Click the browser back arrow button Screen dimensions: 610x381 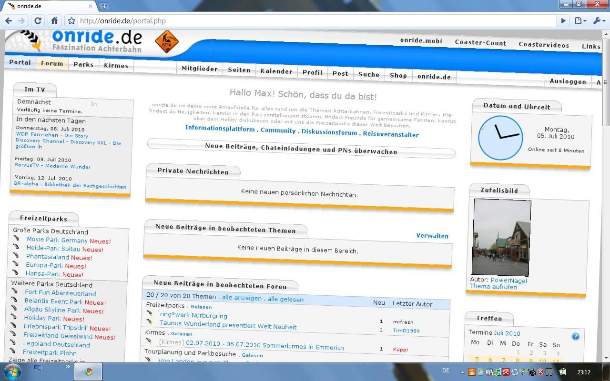pyautogui.click(x=9, y=21)
